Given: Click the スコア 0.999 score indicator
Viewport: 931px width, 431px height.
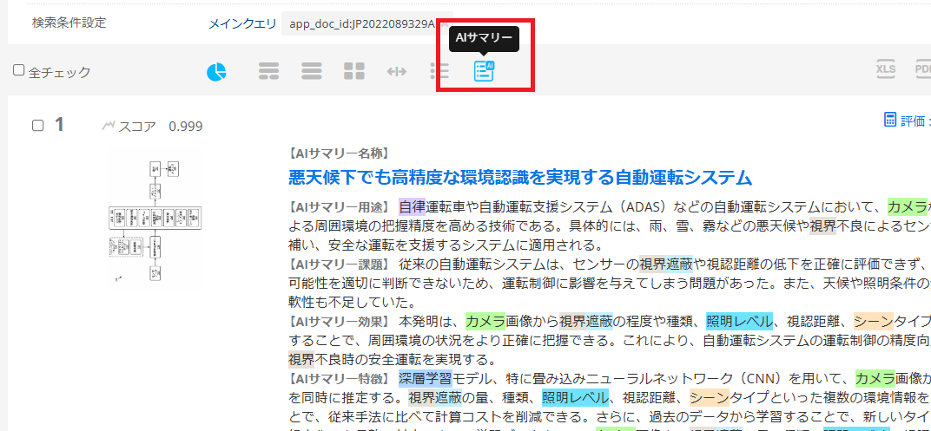Looking at the screenshot, I should pos(152,127).
